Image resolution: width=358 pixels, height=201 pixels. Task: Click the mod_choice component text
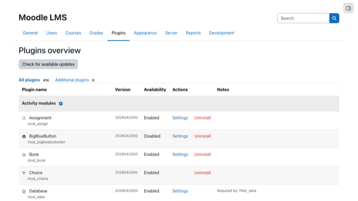point(38,179)
